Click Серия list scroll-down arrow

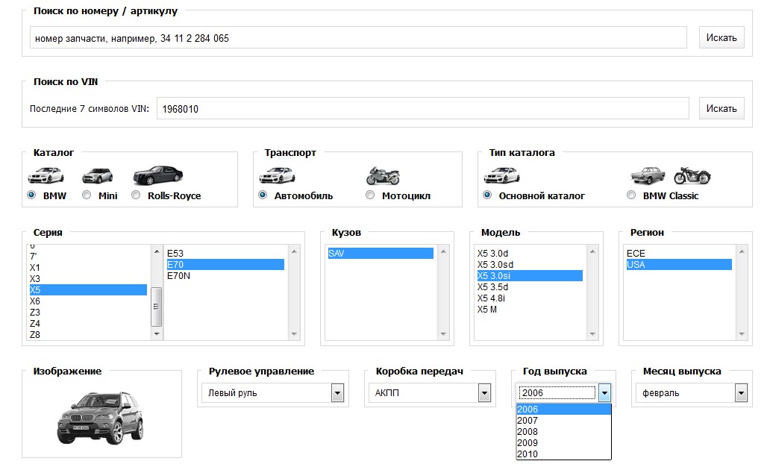pyautogui.click(x=157, y=334)
